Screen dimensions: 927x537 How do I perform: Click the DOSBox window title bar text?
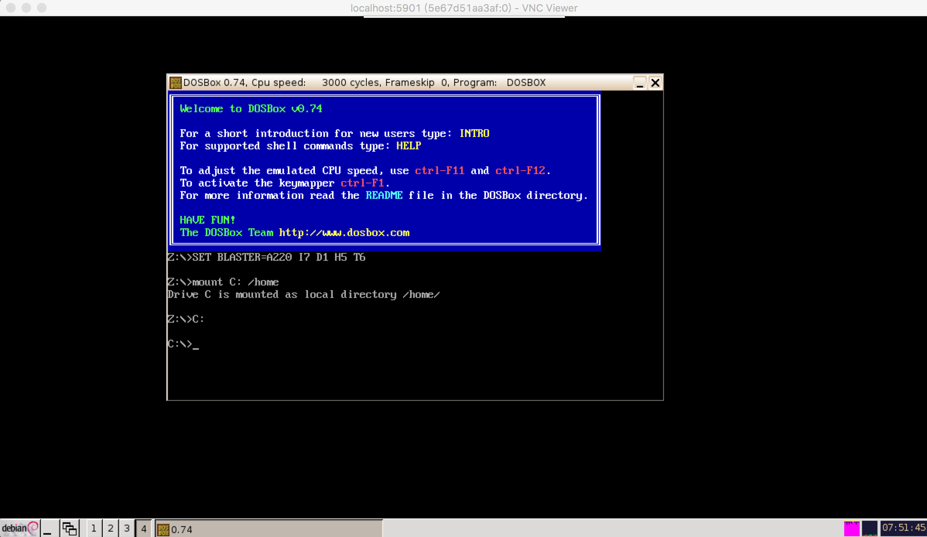tap(364, 82)
